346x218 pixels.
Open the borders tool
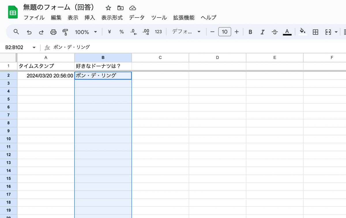click(315, 32)
